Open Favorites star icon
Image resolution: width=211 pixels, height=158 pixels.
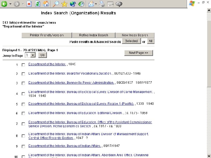(x=64, y=4)
